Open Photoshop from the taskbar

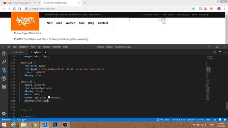[x=55, y=125]
